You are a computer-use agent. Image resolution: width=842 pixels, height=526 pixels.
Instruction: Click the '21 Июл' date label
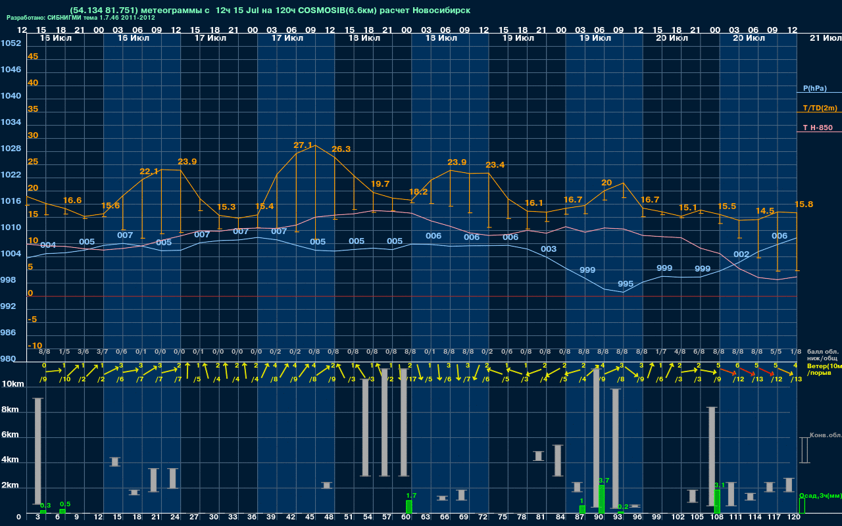tap(826, 39)
